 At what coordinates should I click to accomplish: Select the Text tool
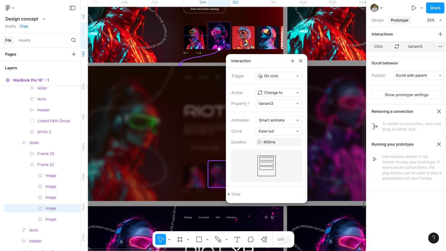click(237, 240)
